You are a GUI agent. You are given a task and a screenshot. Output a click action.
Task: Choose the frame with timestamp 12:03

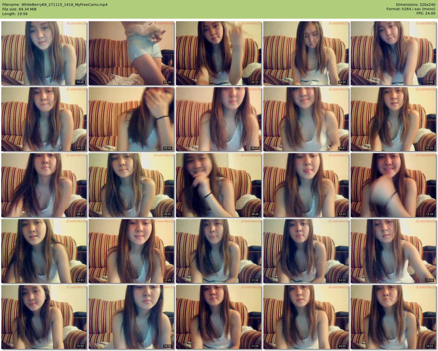(44, 251)
